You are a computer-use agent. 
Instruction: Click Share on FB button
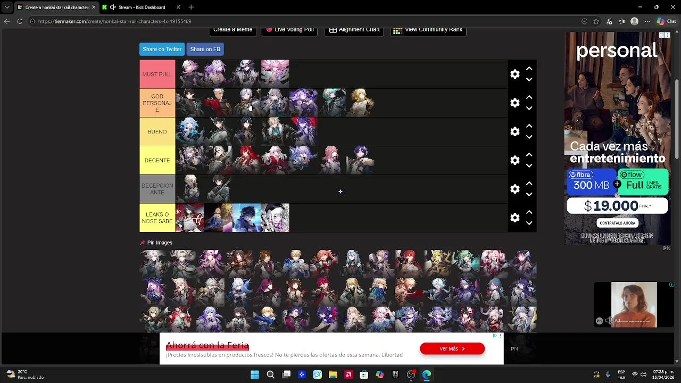(x=205, y=49)
